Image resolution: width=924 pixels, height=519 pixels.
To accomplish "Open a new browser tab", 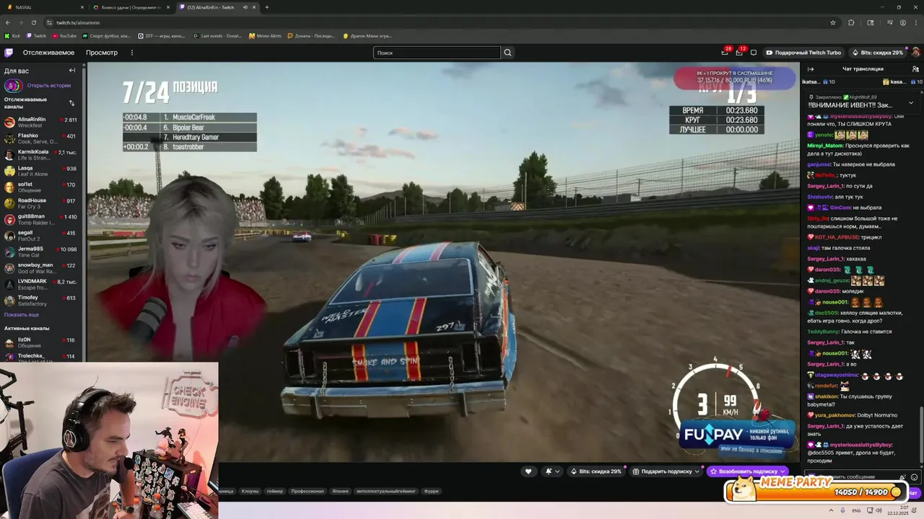I will coord(266,7).
